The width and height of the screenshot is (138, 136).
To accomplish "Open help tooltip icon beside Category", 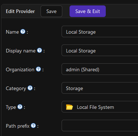I will [x=30, y=88].
